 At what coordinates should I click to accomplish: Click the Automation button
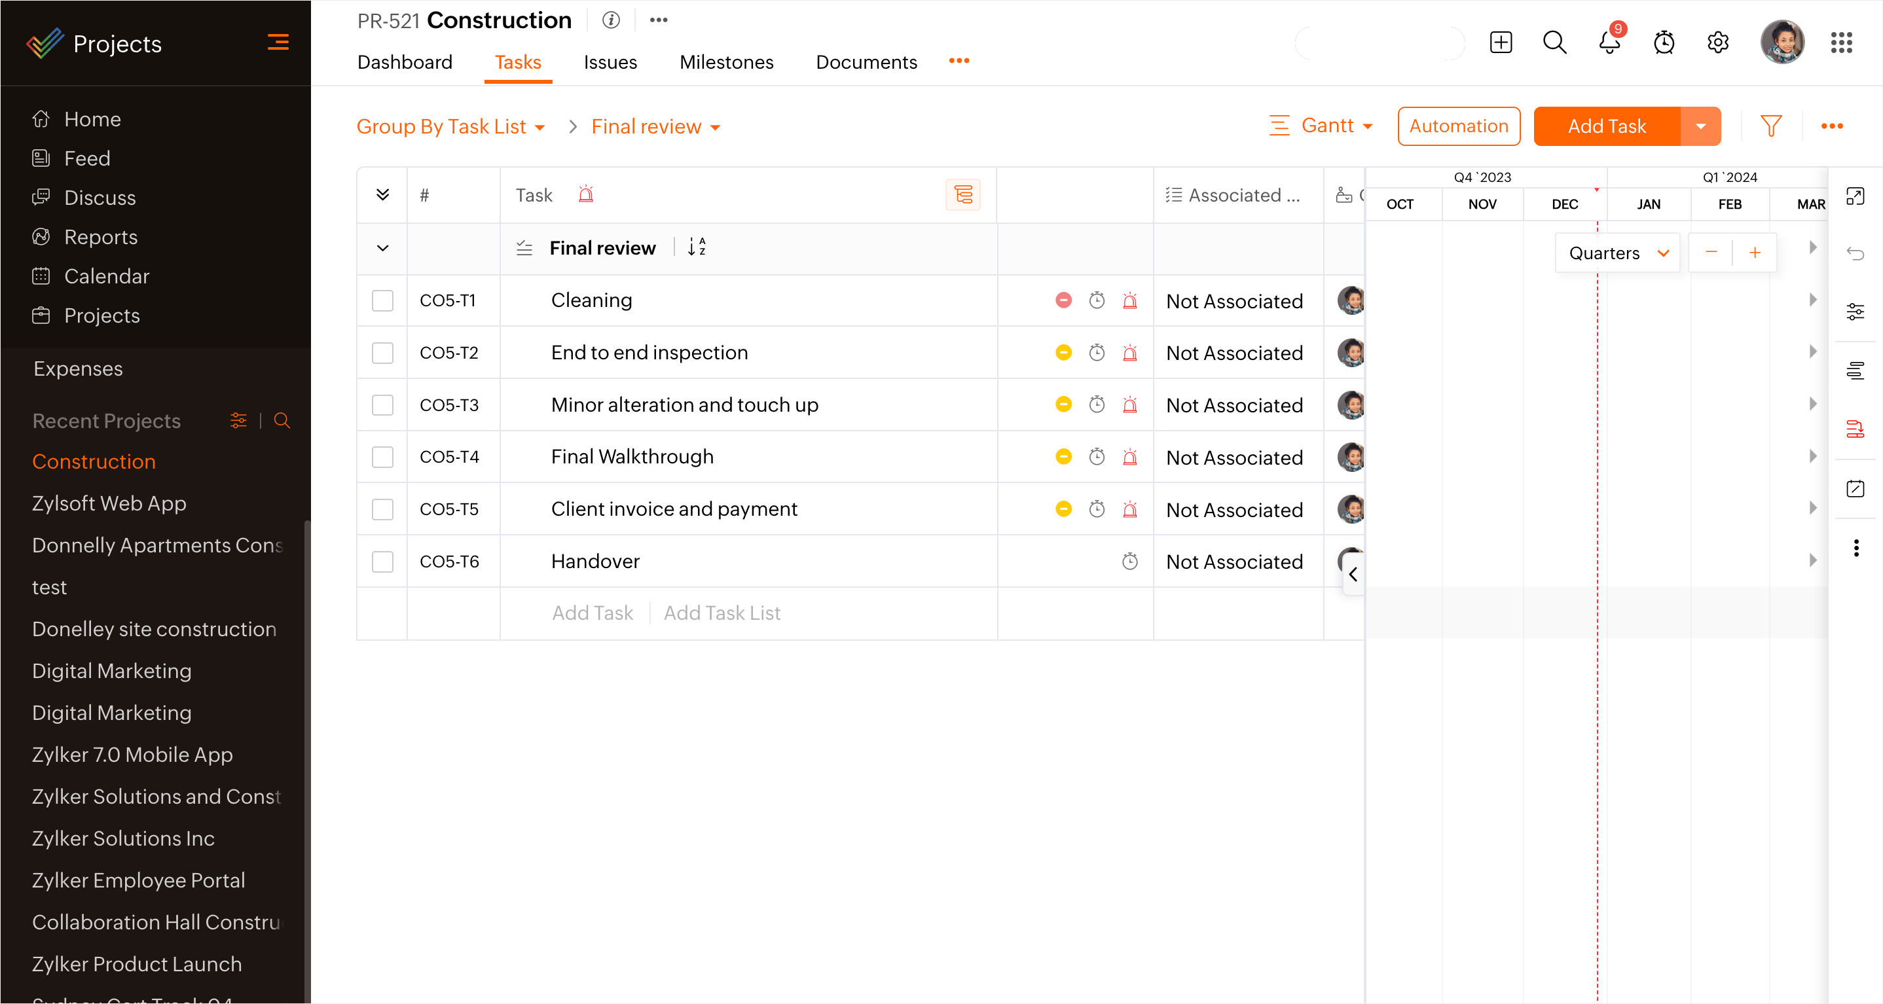[x=1458, y=126]
